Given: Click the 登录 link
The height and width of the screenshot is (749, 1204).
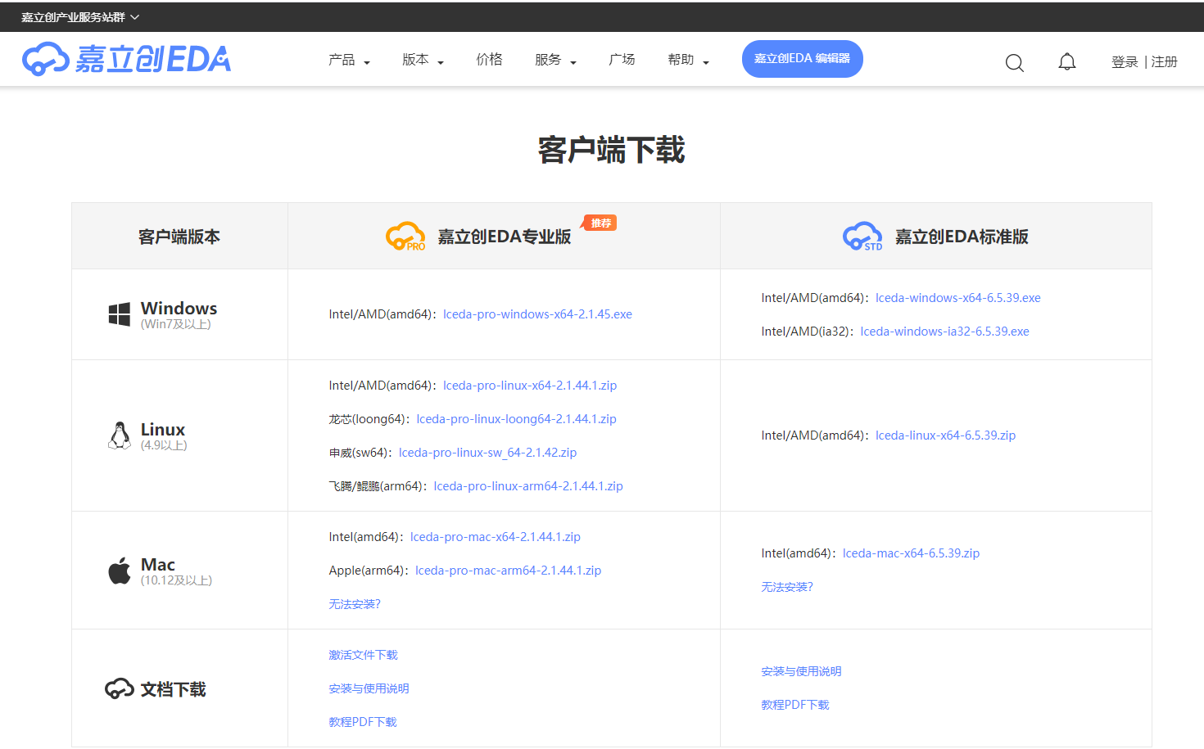Looking at the screenshot, I should point(1125,62).
